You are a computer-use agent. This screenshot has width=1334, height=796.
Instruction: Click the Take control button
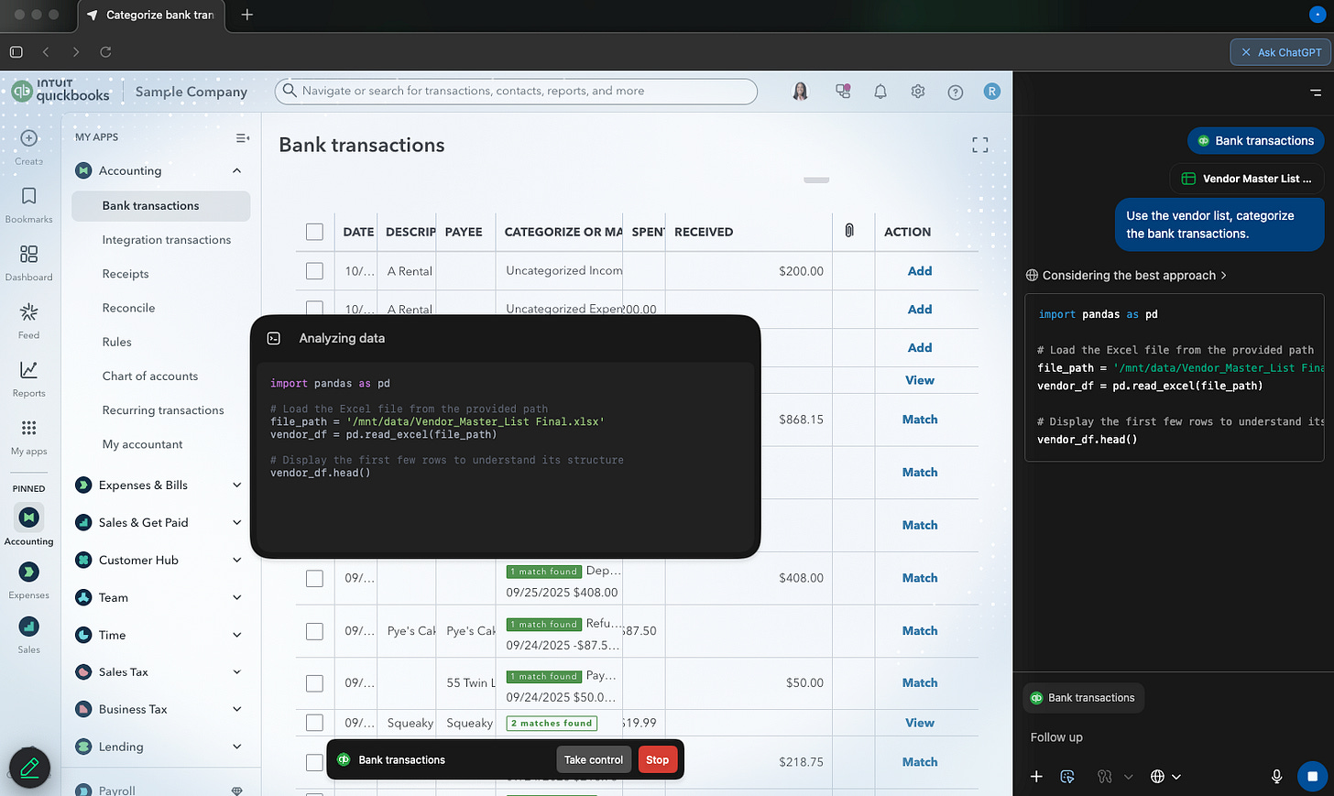tap(594, 760)
